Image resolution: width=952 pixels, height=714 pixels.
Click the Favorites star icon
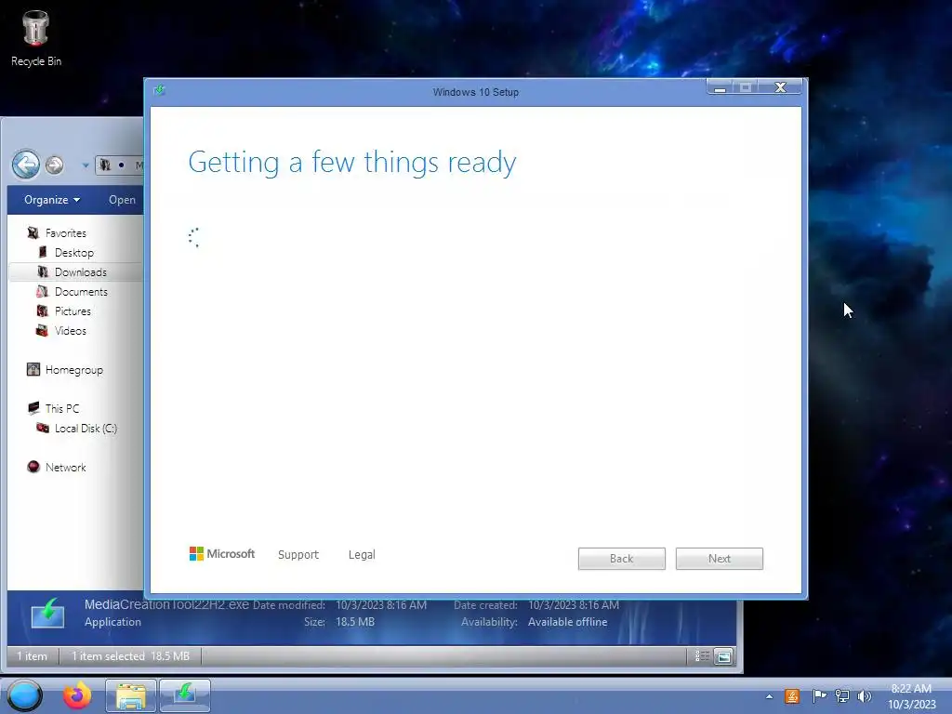tap(33, 232)
